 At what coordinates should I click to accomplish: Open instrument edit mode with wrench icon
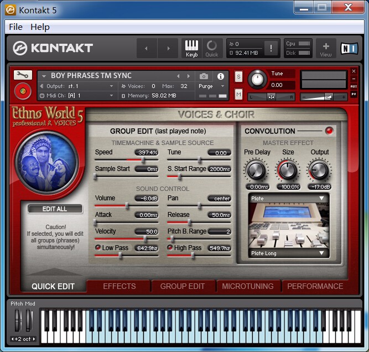tap(23, 75)
